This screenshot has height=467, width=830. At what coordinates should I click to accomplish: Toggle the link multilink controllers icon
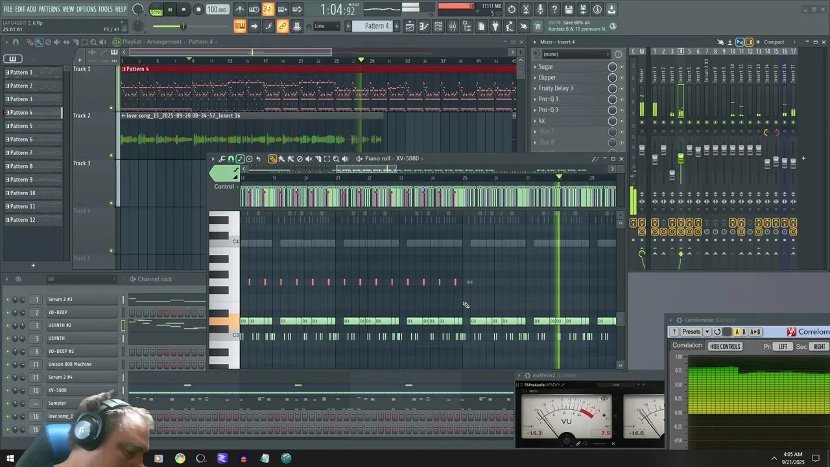pos(282,27)
